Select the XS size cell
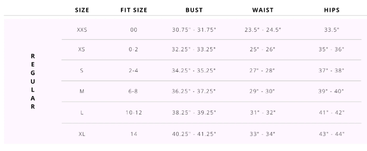 82,50
